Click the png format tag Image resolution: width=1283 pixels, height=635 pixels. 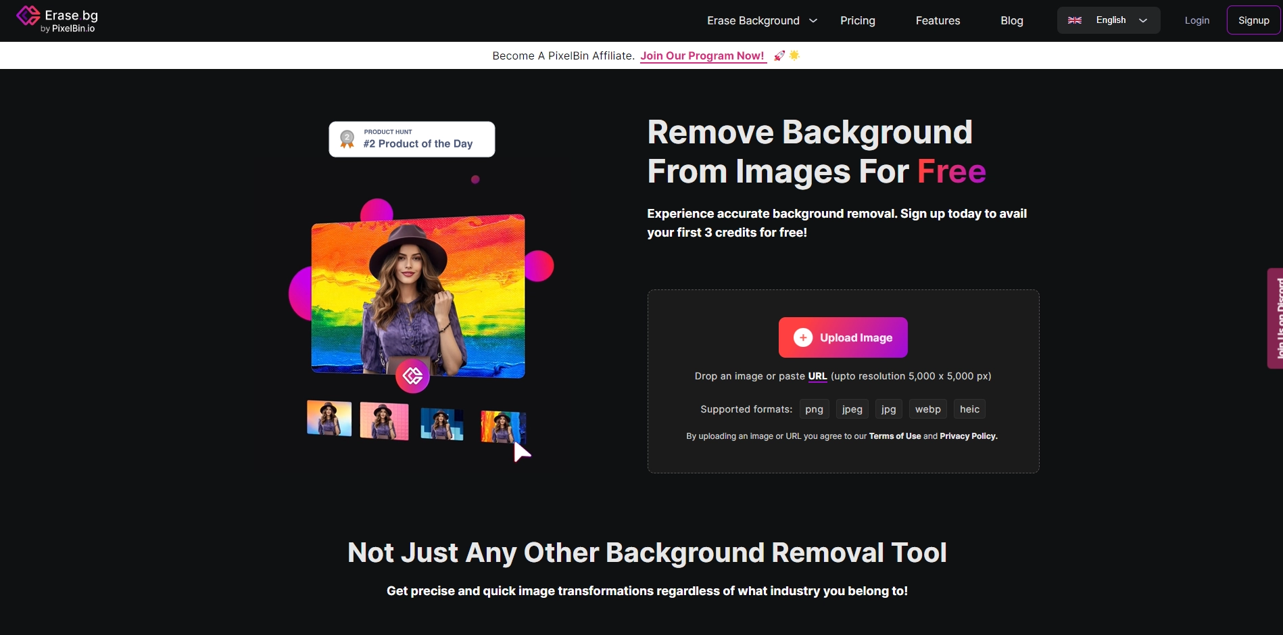[x=814, y=409]
